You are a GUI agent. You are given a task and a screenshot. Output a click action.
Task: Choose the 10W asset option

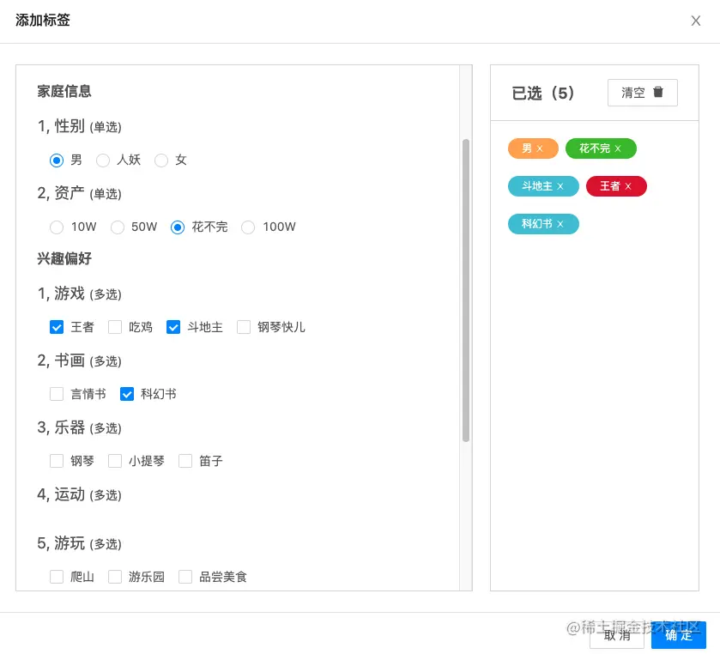pos(57,227)
